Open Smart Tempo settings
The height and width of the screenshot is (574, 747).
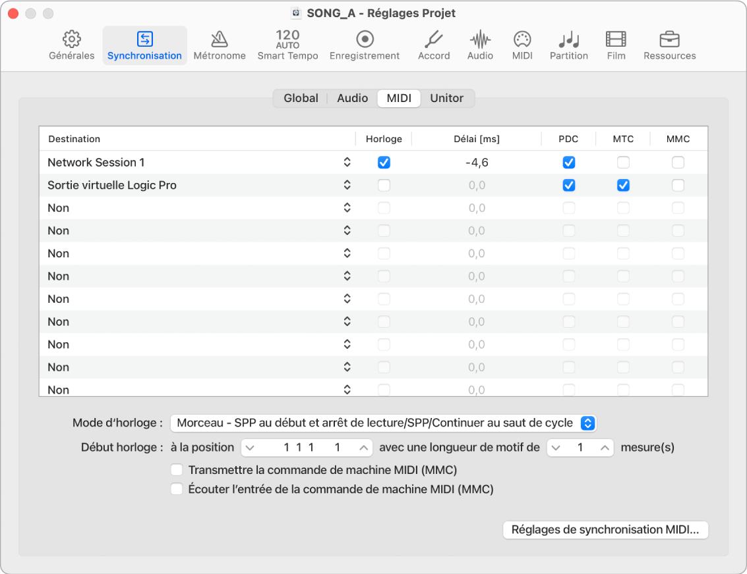point(287,45)
